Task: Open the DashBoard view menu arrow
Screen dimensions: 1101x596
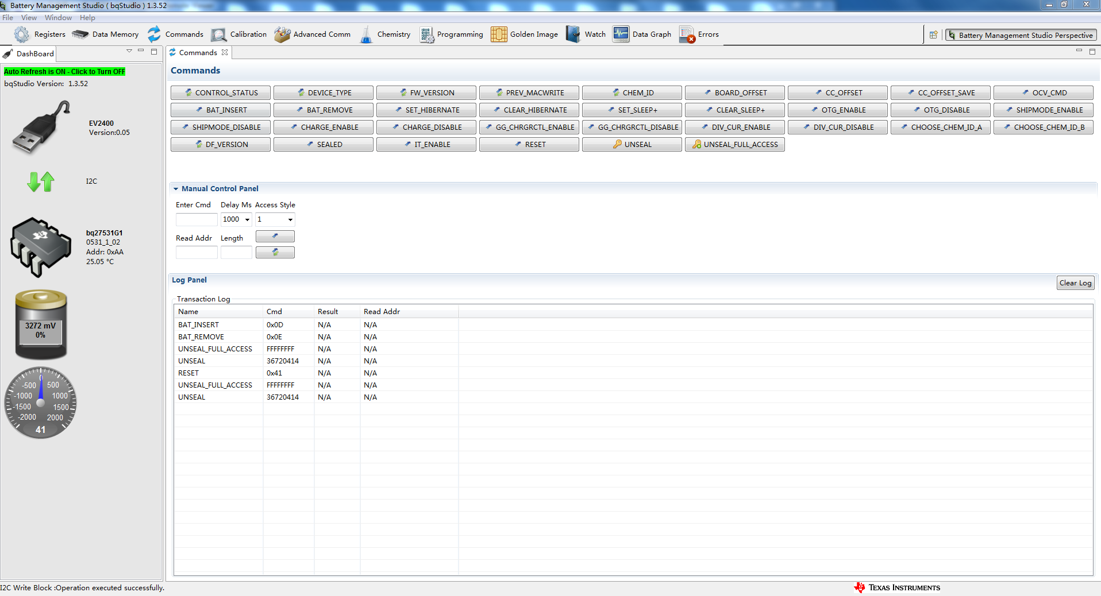Action: [x=129, y=51]
